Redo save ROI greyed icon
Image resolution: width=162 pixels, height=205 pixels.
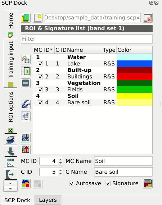click(37, 183)
